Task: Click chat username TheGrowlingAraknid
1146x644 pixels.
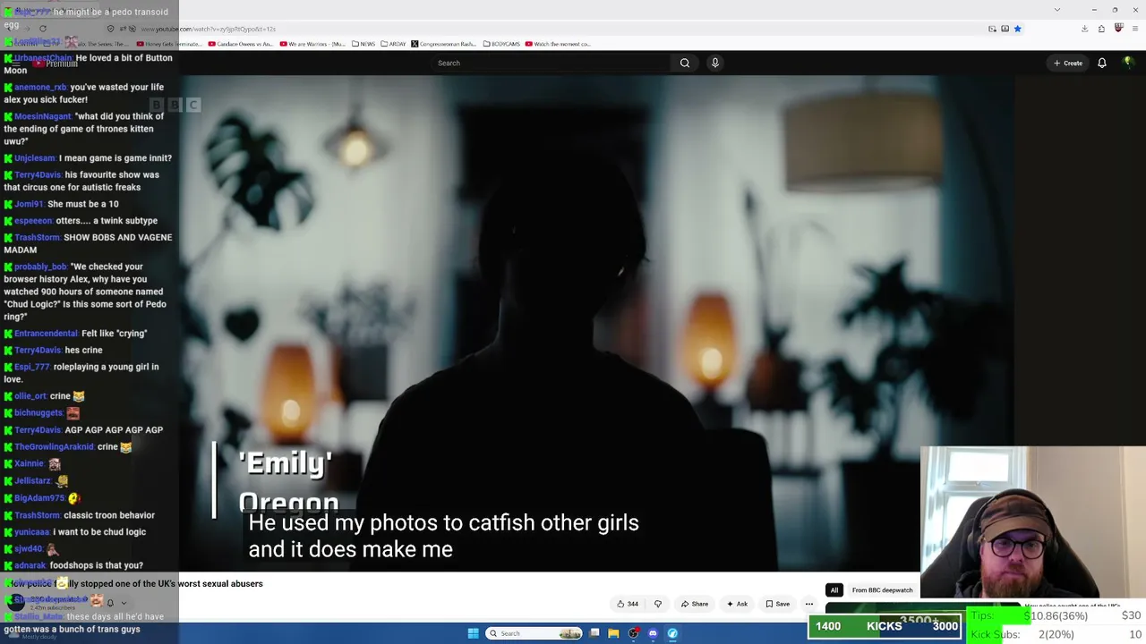Action: 54,447
